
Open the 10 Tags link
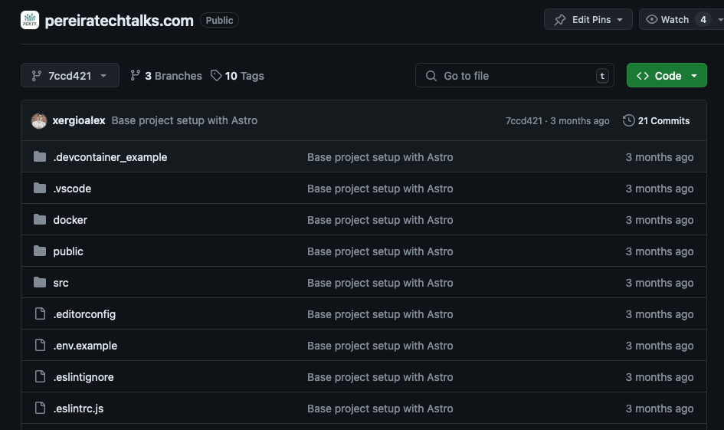click(238, 76)
